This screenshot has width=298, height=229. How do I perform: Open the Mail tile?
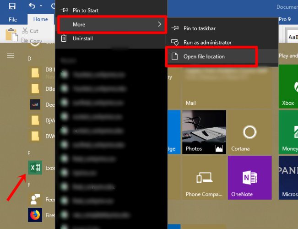227,87
